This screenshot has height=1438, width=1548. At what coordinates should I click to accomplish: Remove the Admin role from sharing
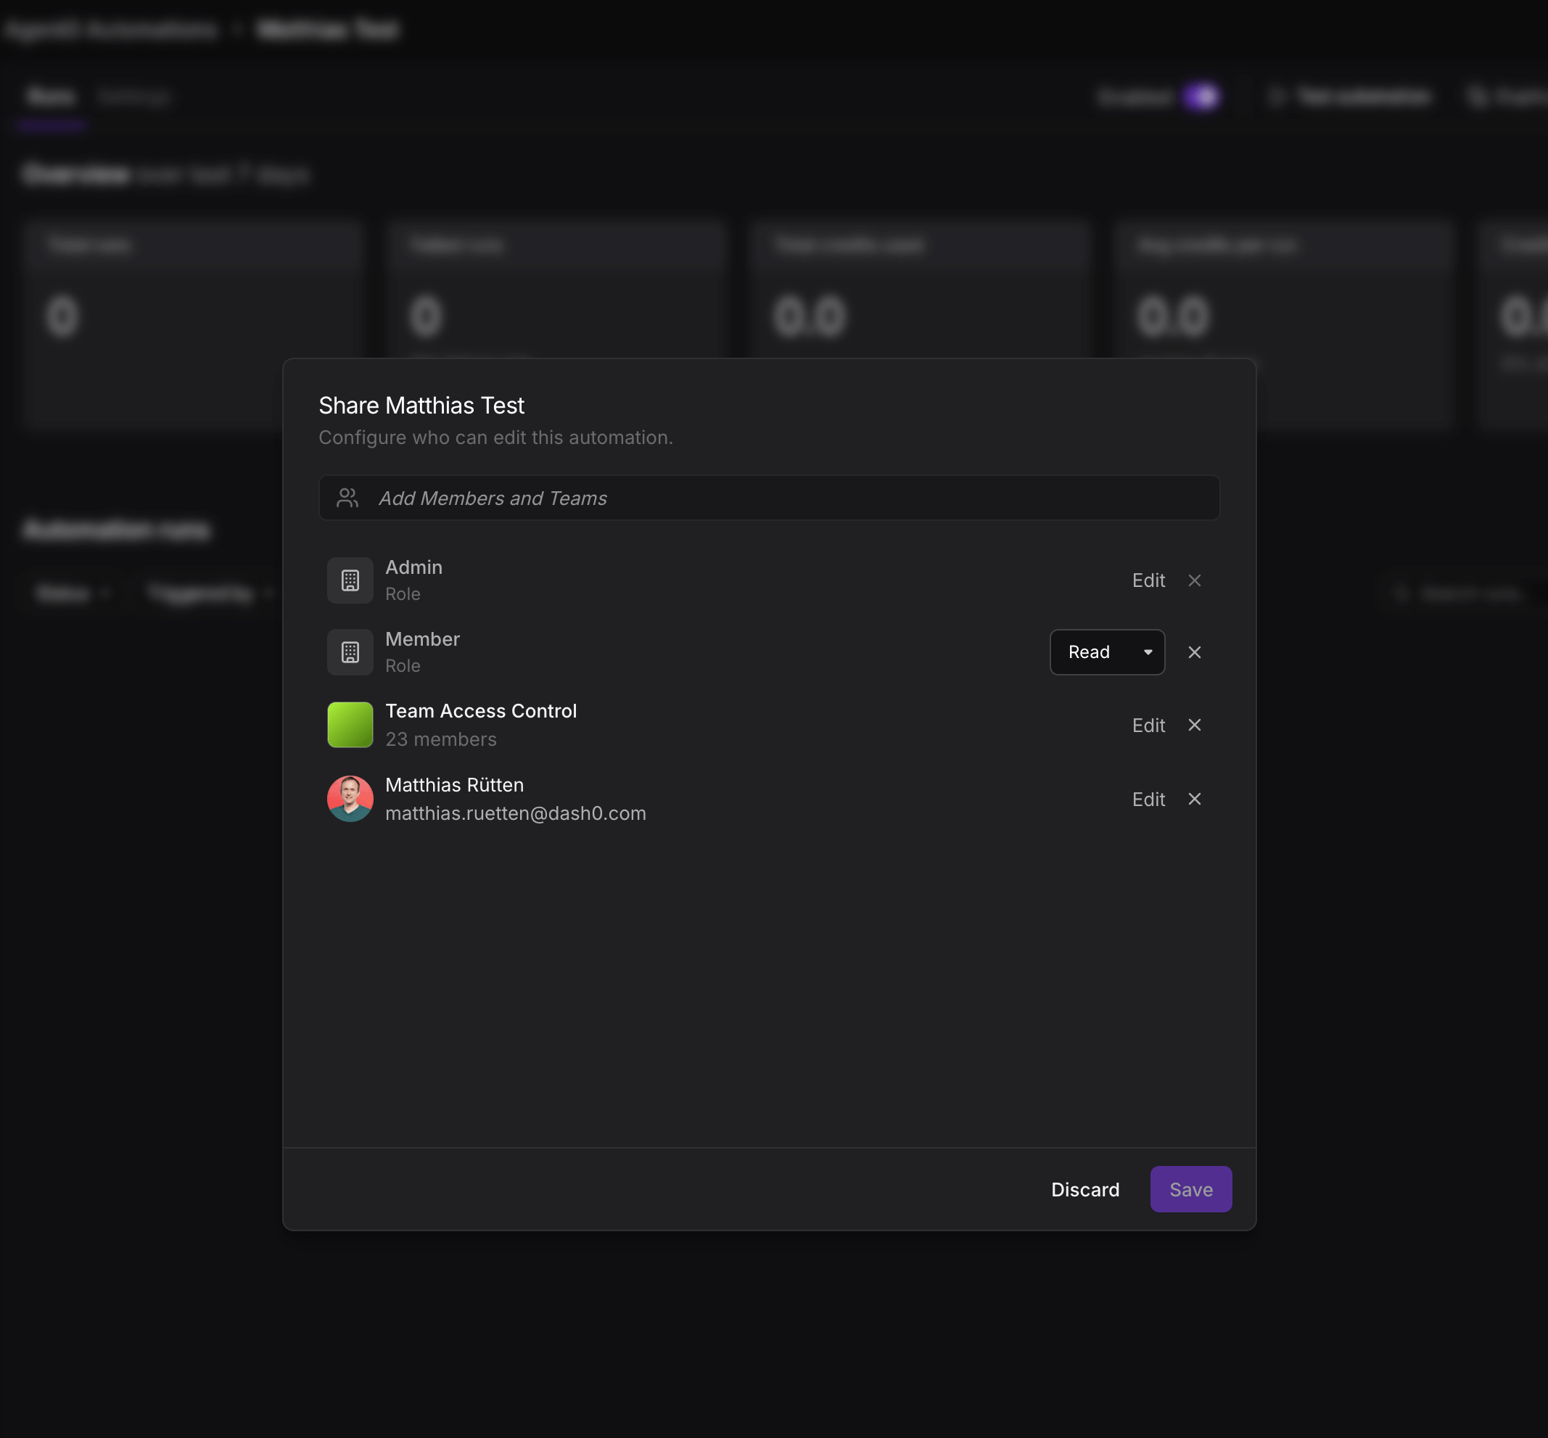[1194, 580]
